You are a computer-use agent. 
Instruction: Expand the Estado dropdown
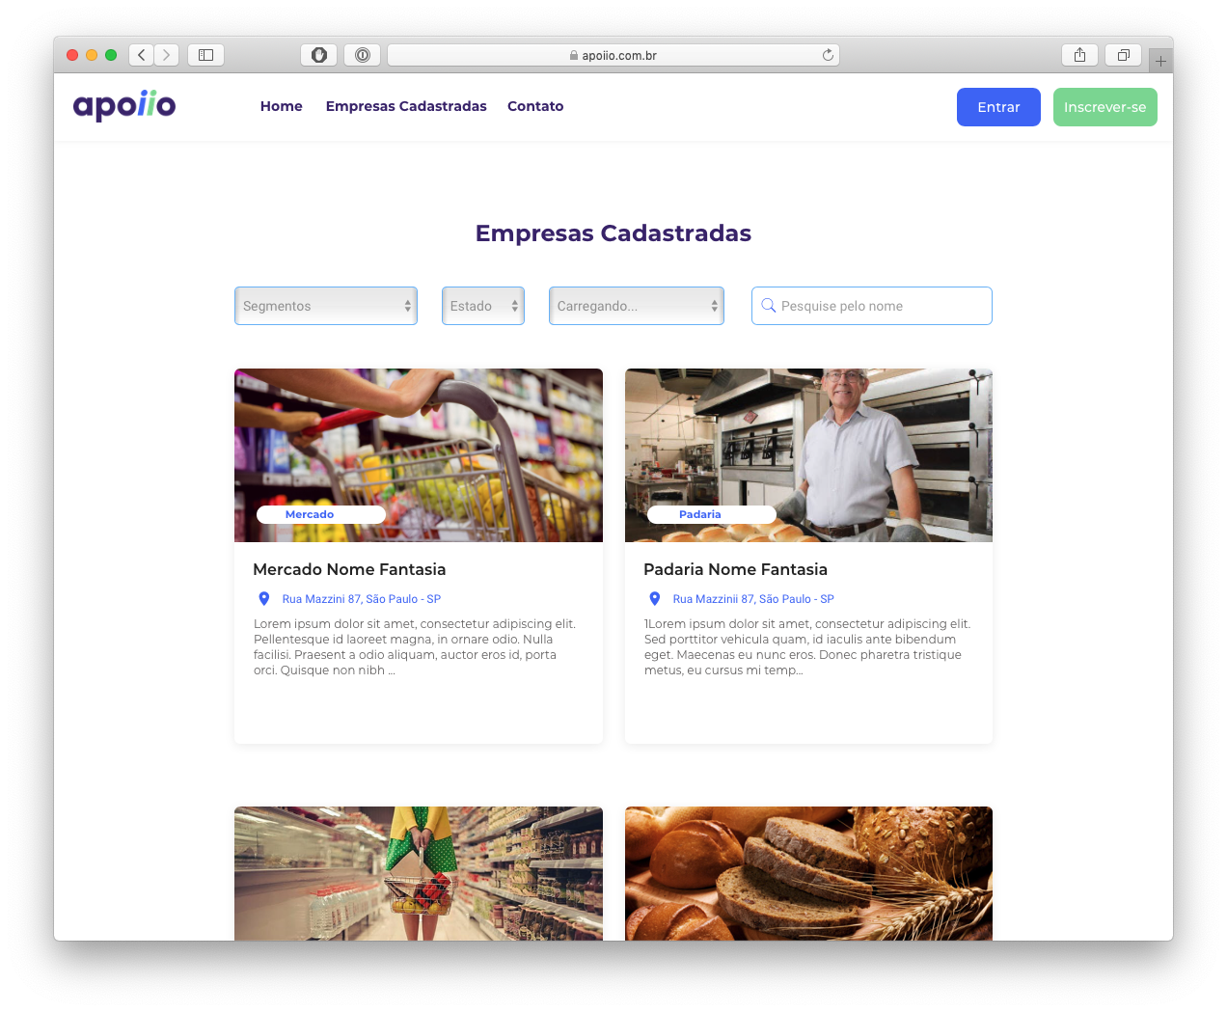(x=483, y=306)
